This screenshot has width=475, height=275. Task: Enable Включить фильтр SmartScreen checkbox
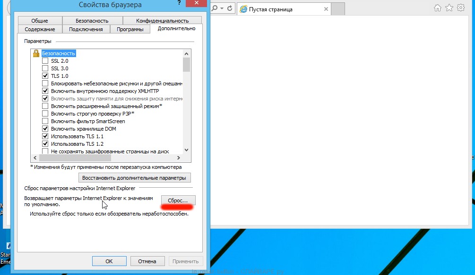(45, 121)
